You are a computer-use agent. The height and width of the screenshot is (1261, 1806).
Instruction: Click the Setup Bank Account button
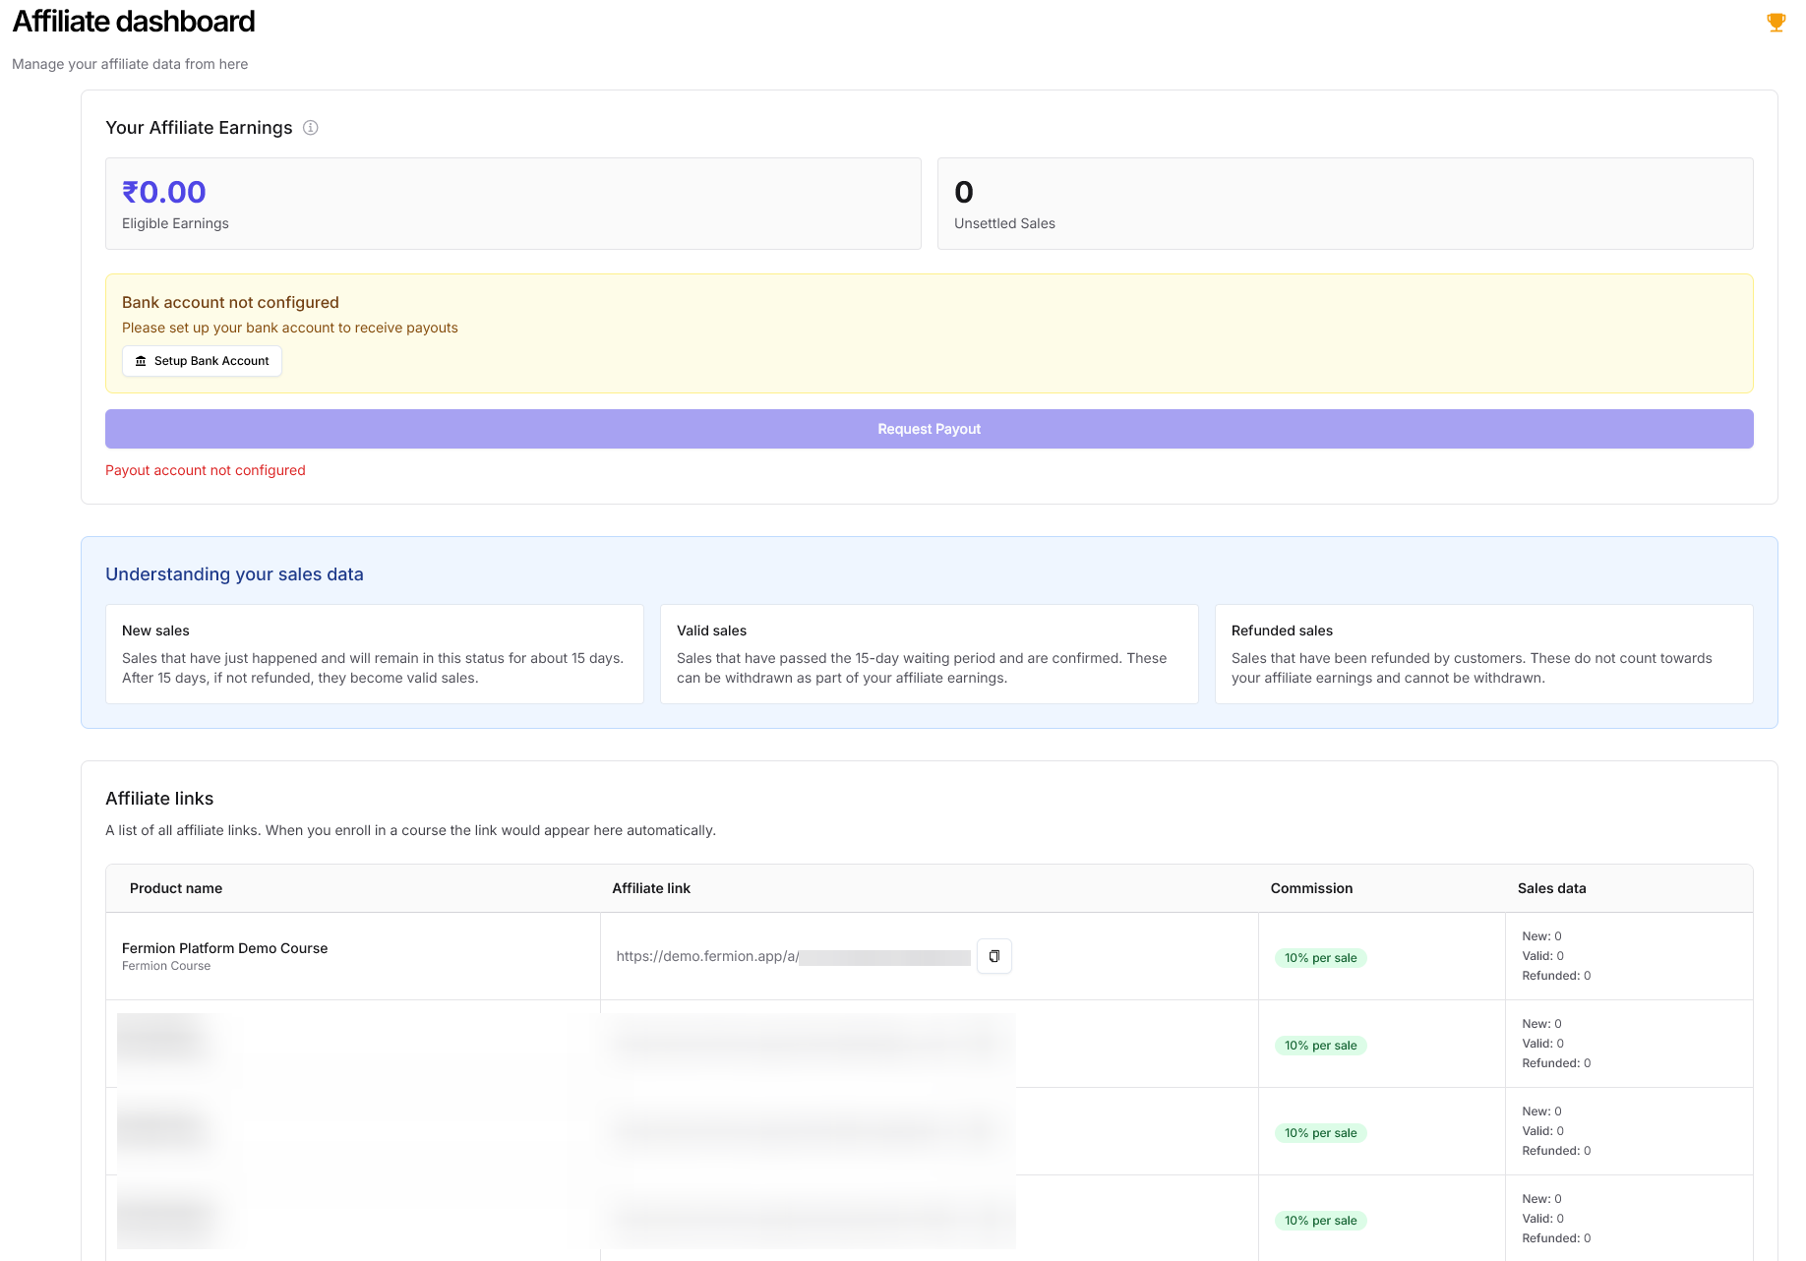(202, 361)
